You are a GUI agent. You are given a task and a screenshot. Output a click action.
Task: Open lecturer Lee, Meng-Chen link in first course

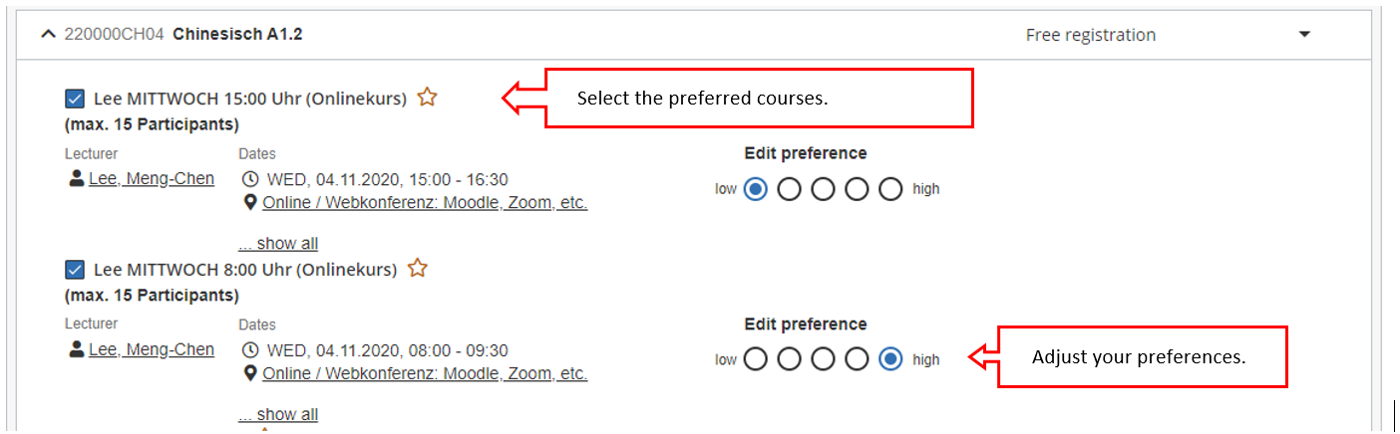[x=152, y=180]
